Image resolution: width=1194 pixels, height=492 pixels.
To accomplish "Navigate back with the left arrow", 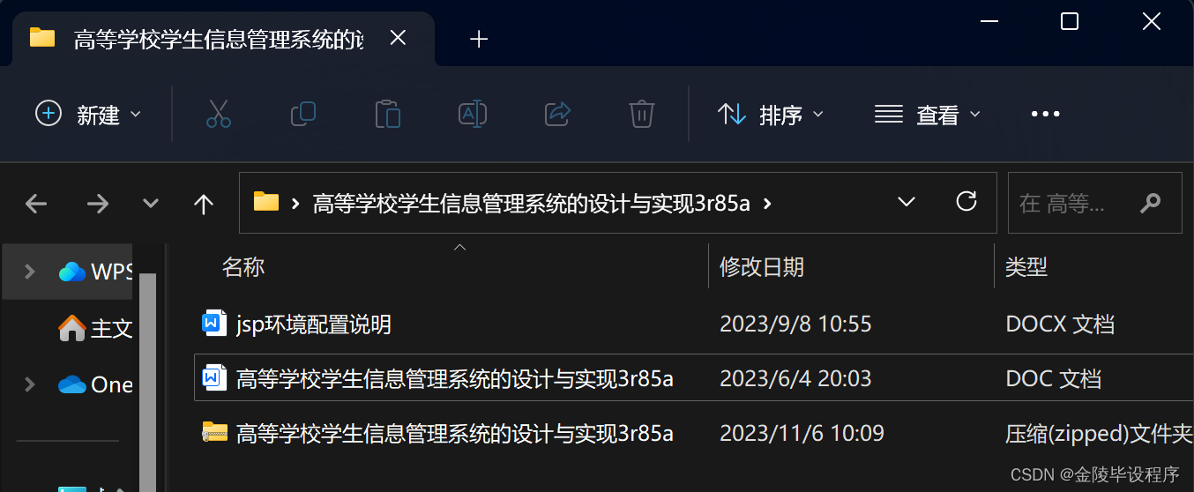I will point(36,205).
